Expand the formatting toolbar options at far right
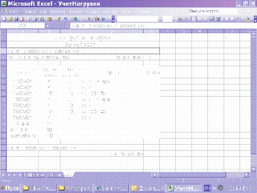Viewport: 257px width, 193px height. click(255, 19)
